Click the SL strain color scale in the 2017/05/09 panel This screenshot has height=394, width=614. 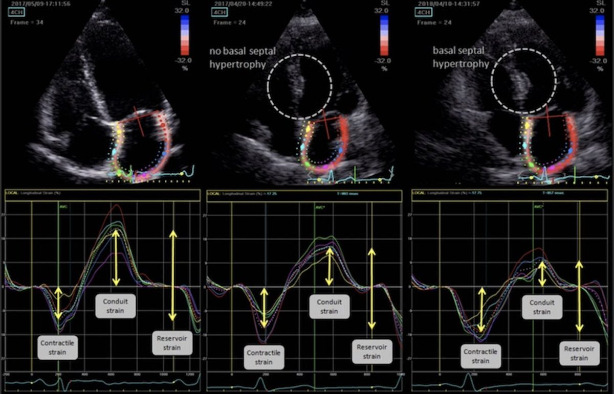tap(186, 36)
